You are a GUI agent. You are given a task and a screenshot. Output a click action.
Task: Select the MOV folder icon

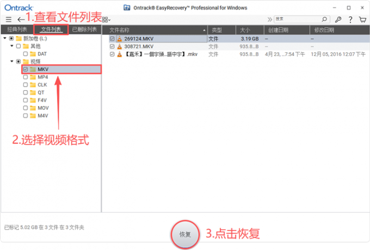(33, 108)
